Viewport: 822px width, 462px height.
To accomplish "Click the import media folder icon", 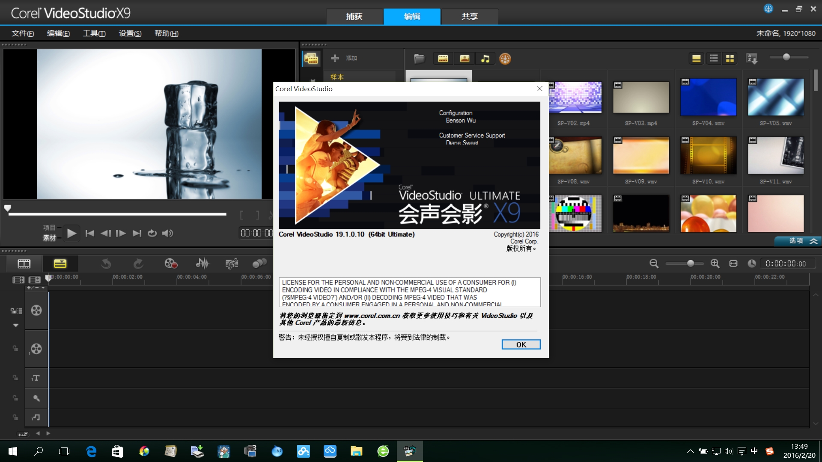I will click(419, 59).
